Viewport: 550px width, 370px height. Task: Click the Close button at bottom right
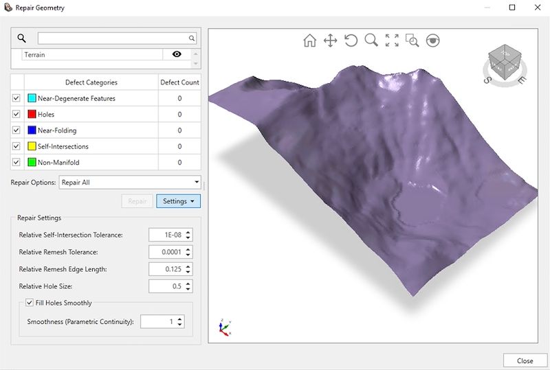(525, 360)
